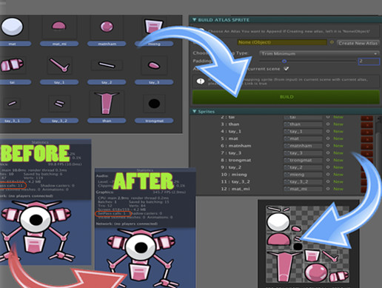The height and width of the screenshot is (288, 382).
Task: Open object picker for the mat_mi sprite row
Action: click(328, 189)
